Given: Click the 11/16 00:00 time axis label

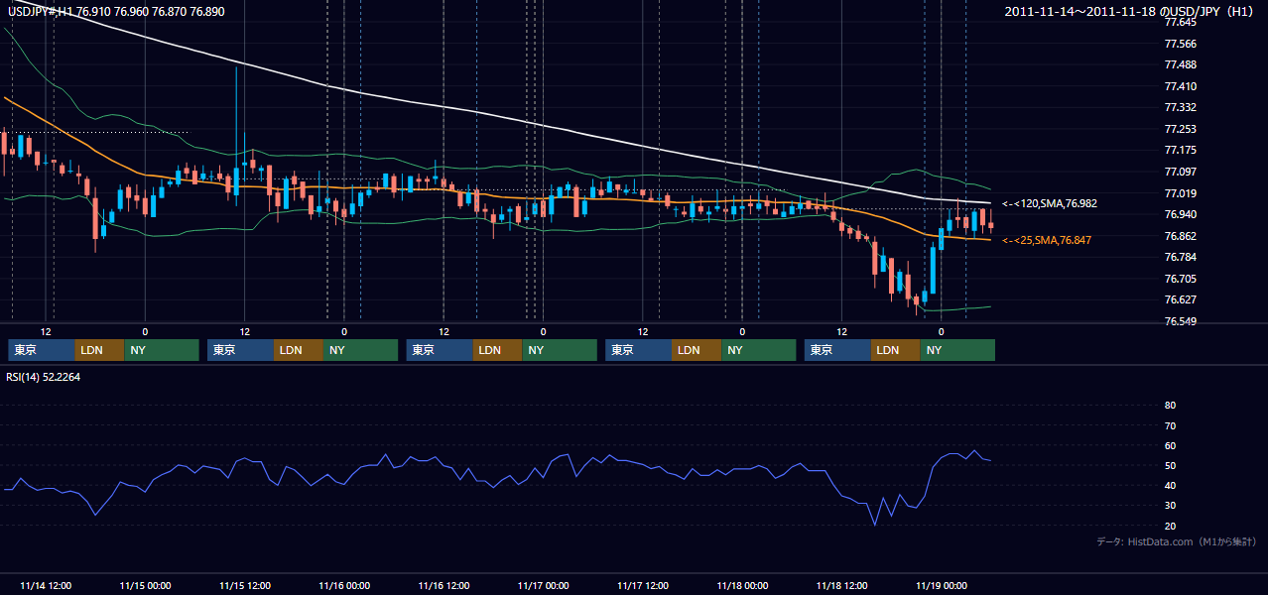Looking at the screenshot, I should [344, 585].
